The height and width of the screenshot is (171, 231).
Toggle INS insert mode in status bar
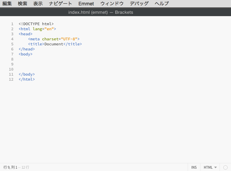[x=194, y=167]
